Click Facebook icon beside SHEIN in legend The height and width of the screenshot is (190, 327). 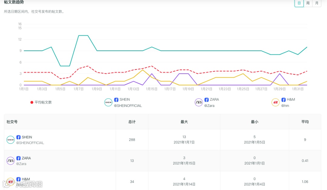coord(116,100)
